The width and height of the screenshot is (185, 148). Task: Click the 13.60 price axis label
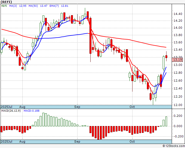(x=178, y=42)
